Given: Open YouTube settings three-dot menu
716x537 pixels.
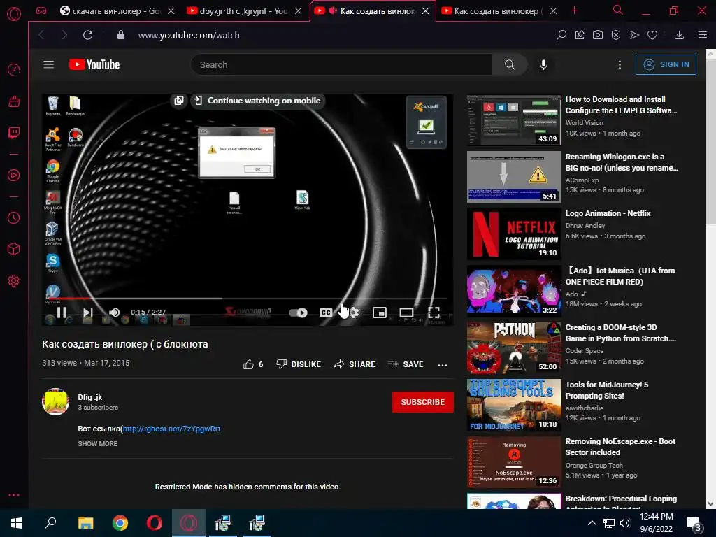Looking at the screenshot, I should pos(620,65).
